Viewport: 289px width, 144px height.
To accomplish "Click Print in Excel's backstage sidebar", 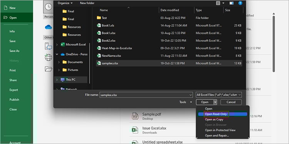I will coord(13,70).
